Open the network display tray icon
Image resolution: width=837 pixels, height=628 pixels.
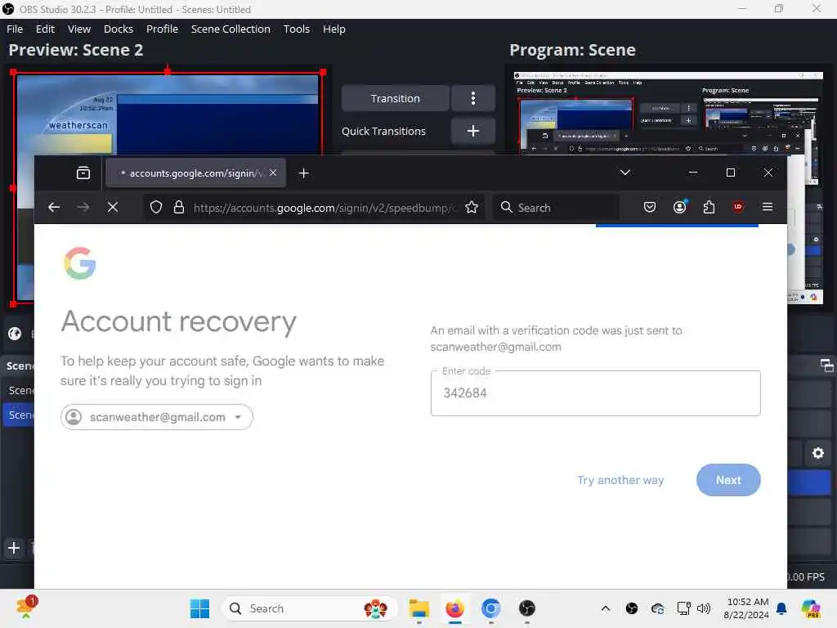pos(683,608)
